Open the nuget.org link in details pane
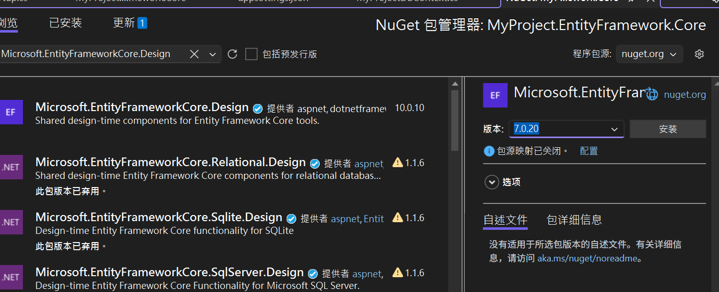The image size is (719, 292). point(685,95)
